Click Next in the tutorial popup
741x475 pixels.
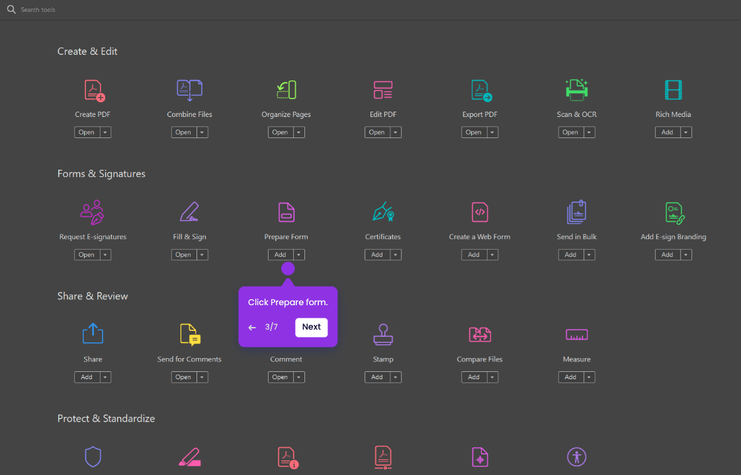click(312, 327)
